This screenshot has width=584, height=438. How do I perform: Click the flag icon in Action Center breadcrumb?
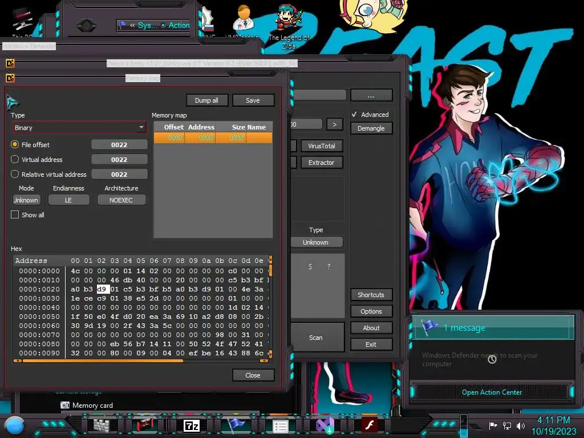[123, 25]
